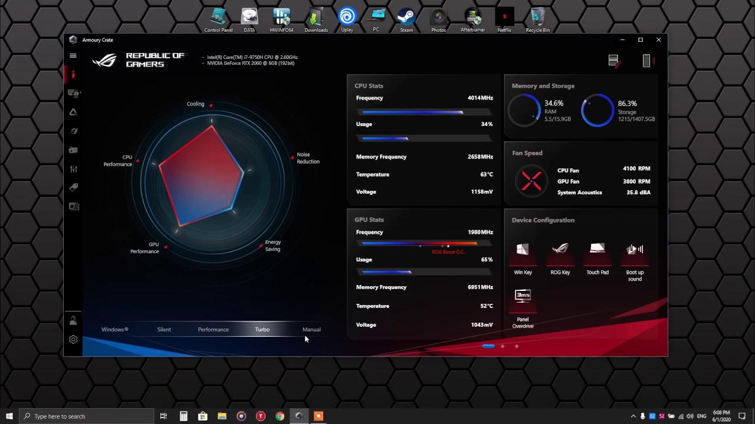Show hidden system tray icons
The height and width of the screenshot is (424, 755).
(x=633, y=416)
